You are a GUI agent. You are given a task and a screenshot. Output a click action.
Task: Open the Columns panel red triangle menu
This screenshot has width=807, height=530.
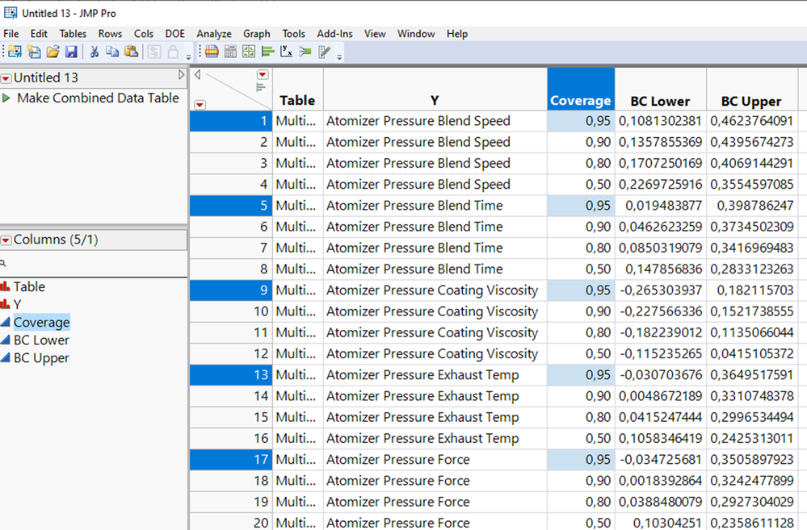[x=6, y=240]
